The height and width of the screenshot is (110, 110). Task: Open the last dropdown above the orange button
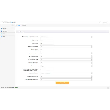point(66,79)
